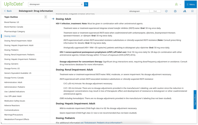Viewport: 198px width, 125px height.
Task: Bookmark this topic
Action: (192, 11)
